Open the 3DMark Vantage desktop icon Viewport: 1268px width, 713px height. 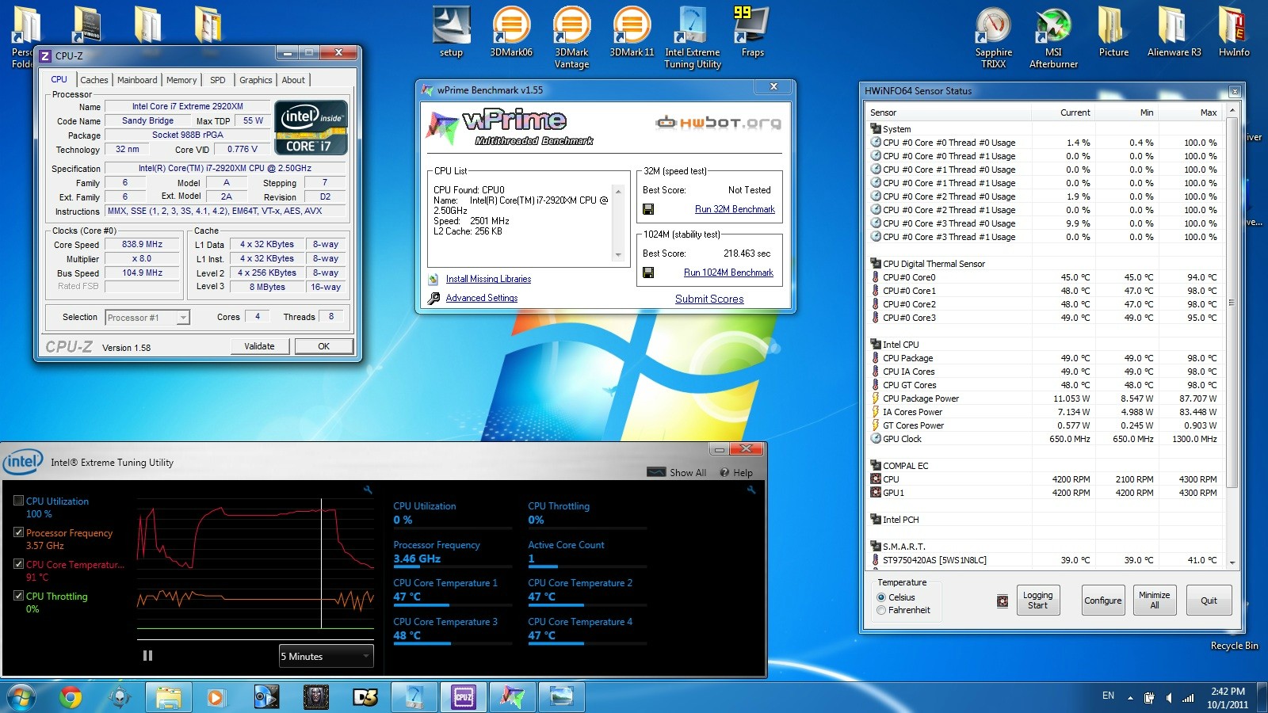click(571, 37)
